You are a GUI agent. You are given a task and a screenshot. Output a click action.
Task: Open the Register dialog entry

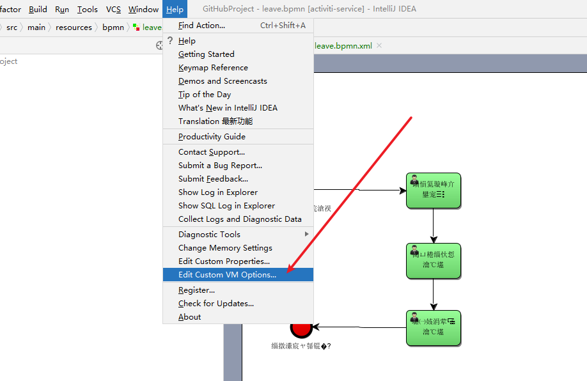[238, 290]
